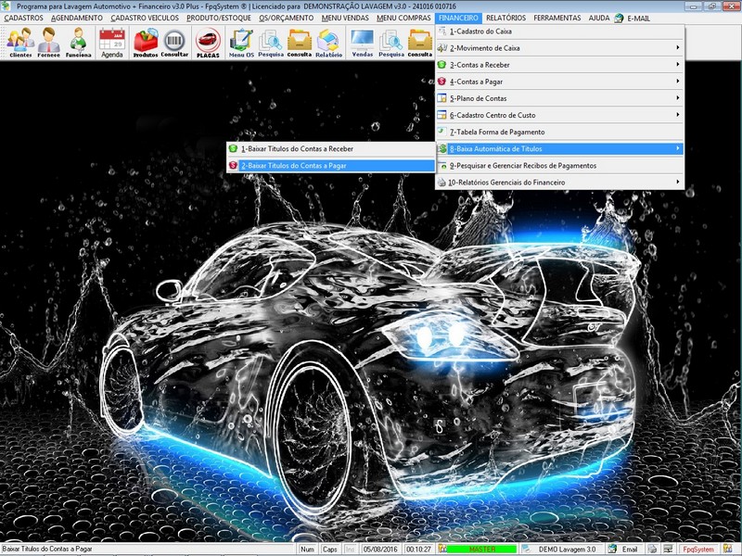Click the Vendas monitor icon

click(362, 43)
